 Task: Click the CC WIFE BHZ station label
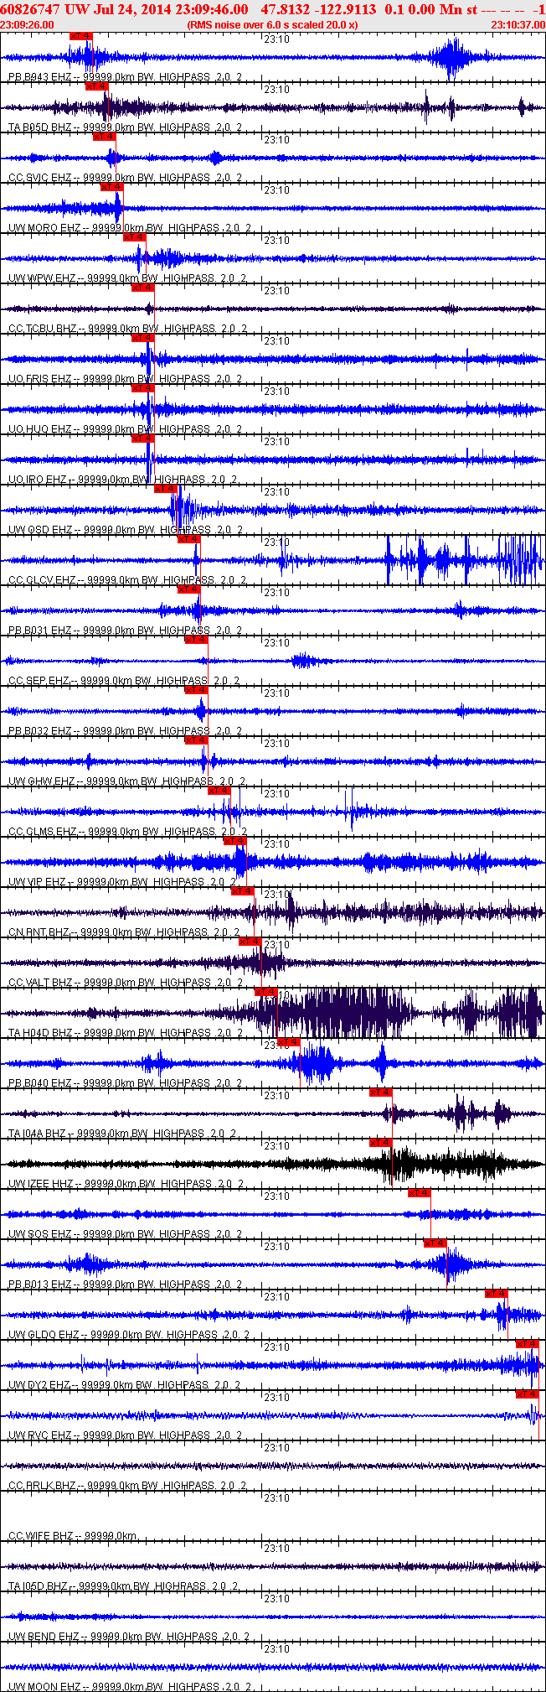tap(73, 1536)
